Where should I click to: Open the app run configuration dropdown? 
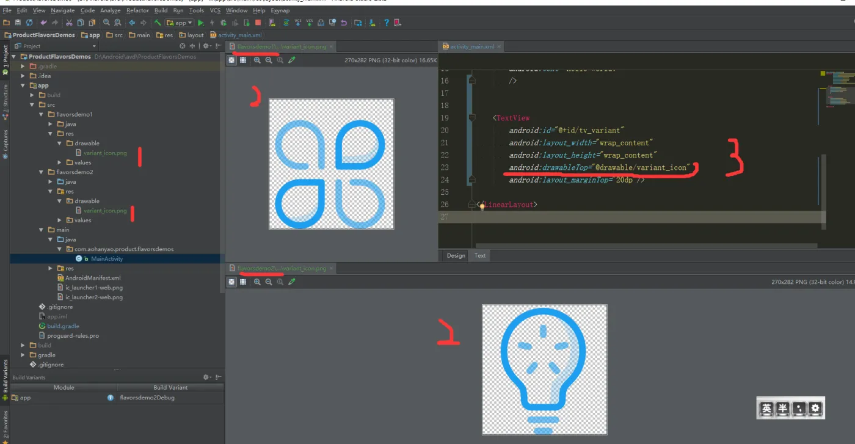(x=181, y=23)
